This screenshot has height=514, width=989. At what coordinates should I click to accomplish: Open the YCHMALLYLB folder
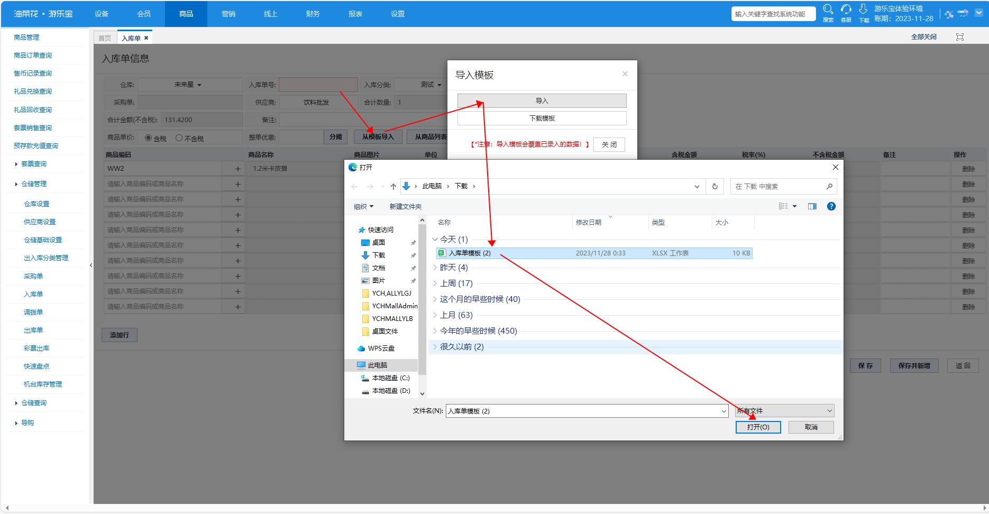tap(392, 318)
